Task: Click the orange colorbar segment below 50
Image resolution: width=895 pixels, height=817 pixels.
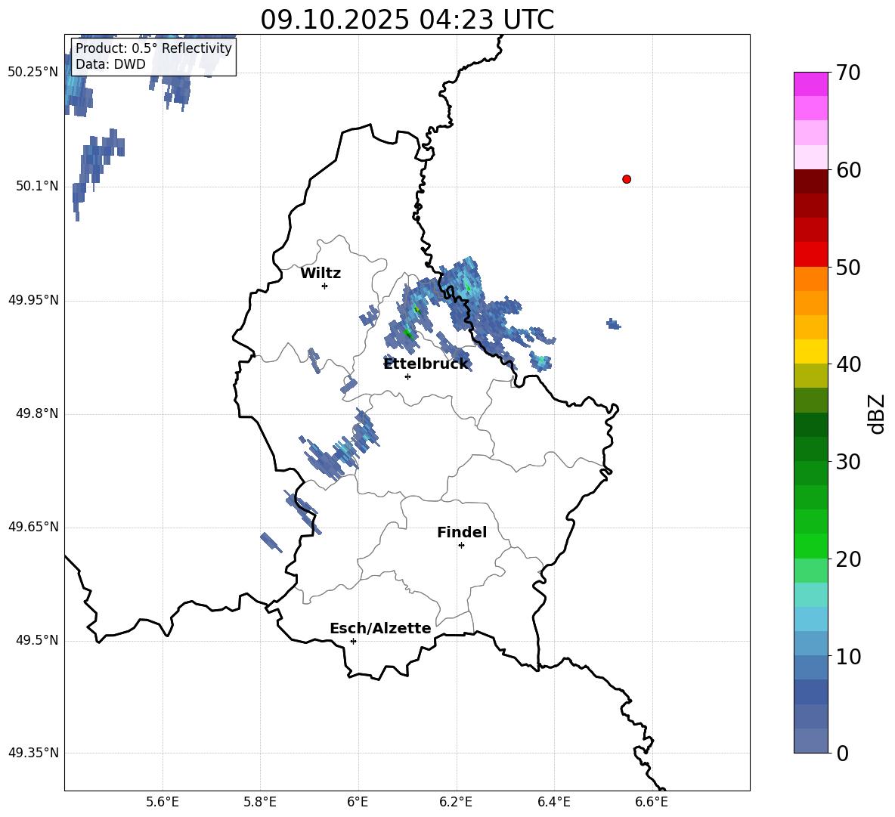Action: (x=811, y=278)
